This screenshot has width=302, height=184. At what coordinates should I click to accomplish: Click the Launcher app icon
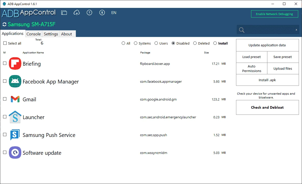tap(15, 117)
